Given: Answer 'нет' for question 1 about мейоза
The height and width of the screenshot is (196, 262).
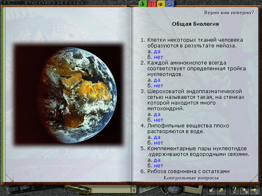Looking at the screenshot, I should (158, 57).
